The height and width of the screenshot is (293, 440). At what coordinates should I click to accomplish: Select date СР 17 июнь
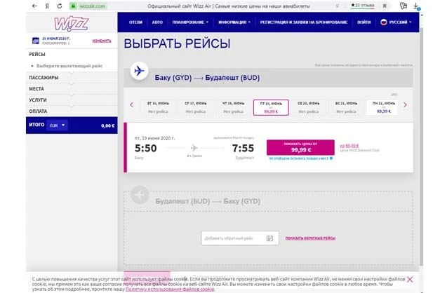(196, 107)
